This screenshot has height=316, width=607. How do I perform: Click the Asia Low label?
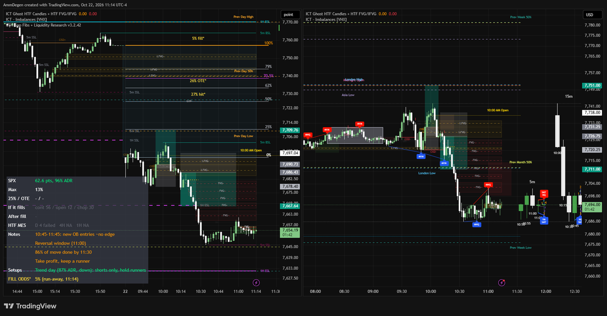348,94
